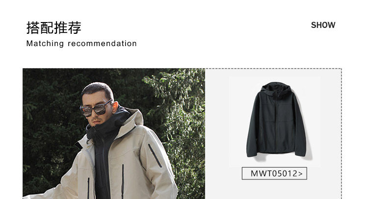The height and width of the screenshot is (199, 368).
Task: Click the SHOW label at top right
Action: pyautogui.click(x=323, y=25)
